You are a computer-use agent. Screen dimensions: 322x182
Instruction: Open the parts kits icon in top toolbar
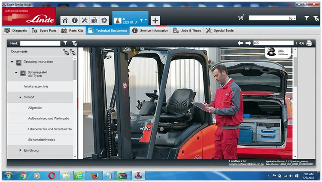coord(94,20)
